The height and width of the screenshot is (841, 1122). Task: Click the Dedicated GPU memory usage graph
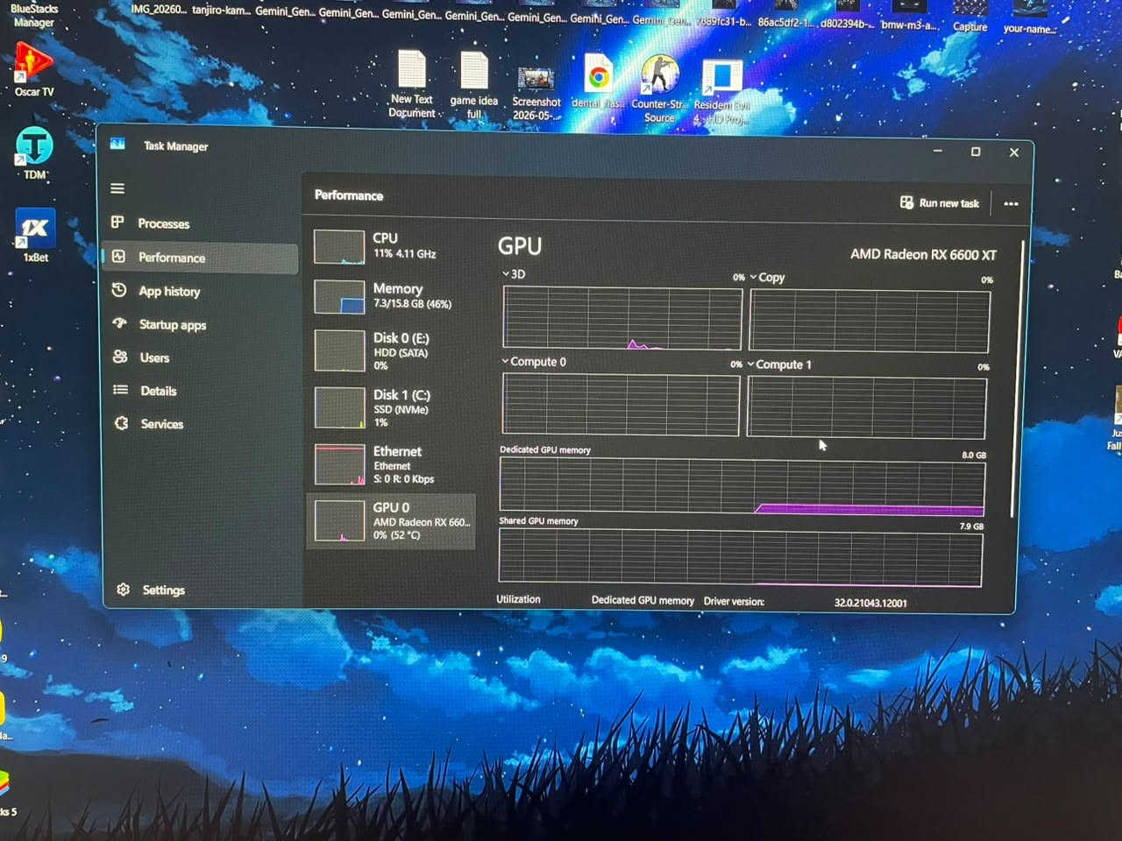(742, 485)
